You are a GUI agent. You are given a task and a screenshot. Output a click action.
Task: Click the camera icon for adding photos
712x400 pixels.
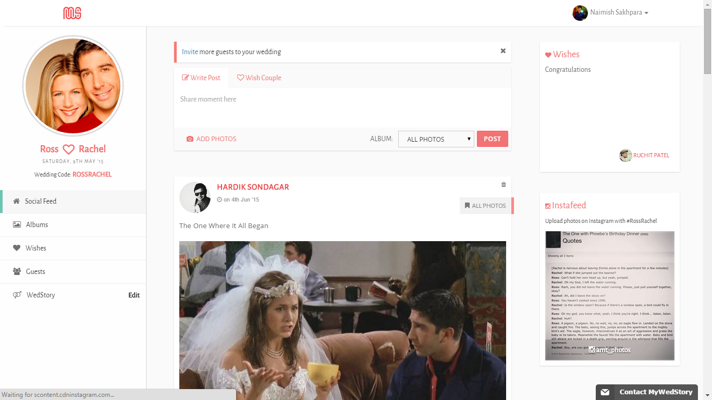(190, 139)
